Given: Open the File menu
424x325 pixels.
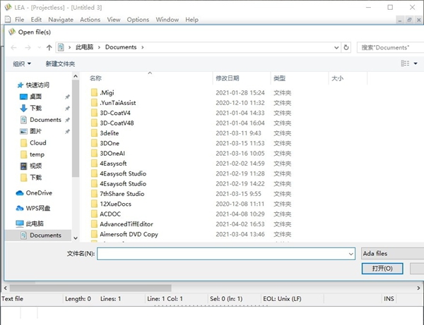Looking at the screenshot, I should 19,20.
